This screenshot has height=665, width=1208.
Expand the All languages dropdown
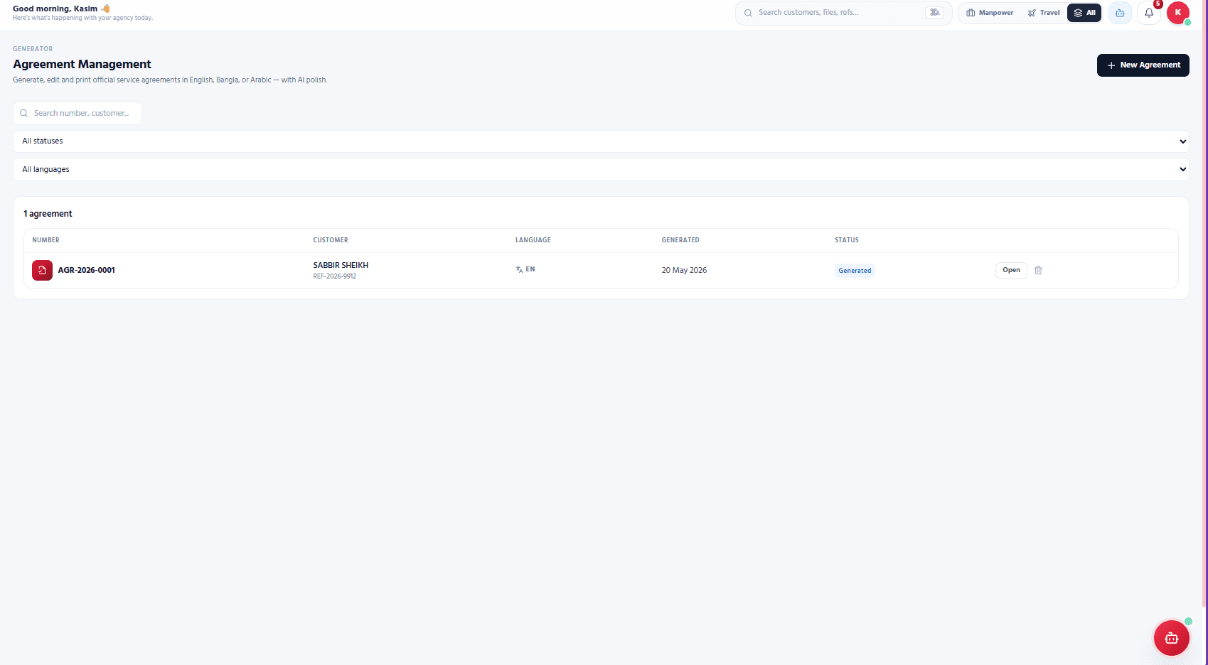(601, 170)
